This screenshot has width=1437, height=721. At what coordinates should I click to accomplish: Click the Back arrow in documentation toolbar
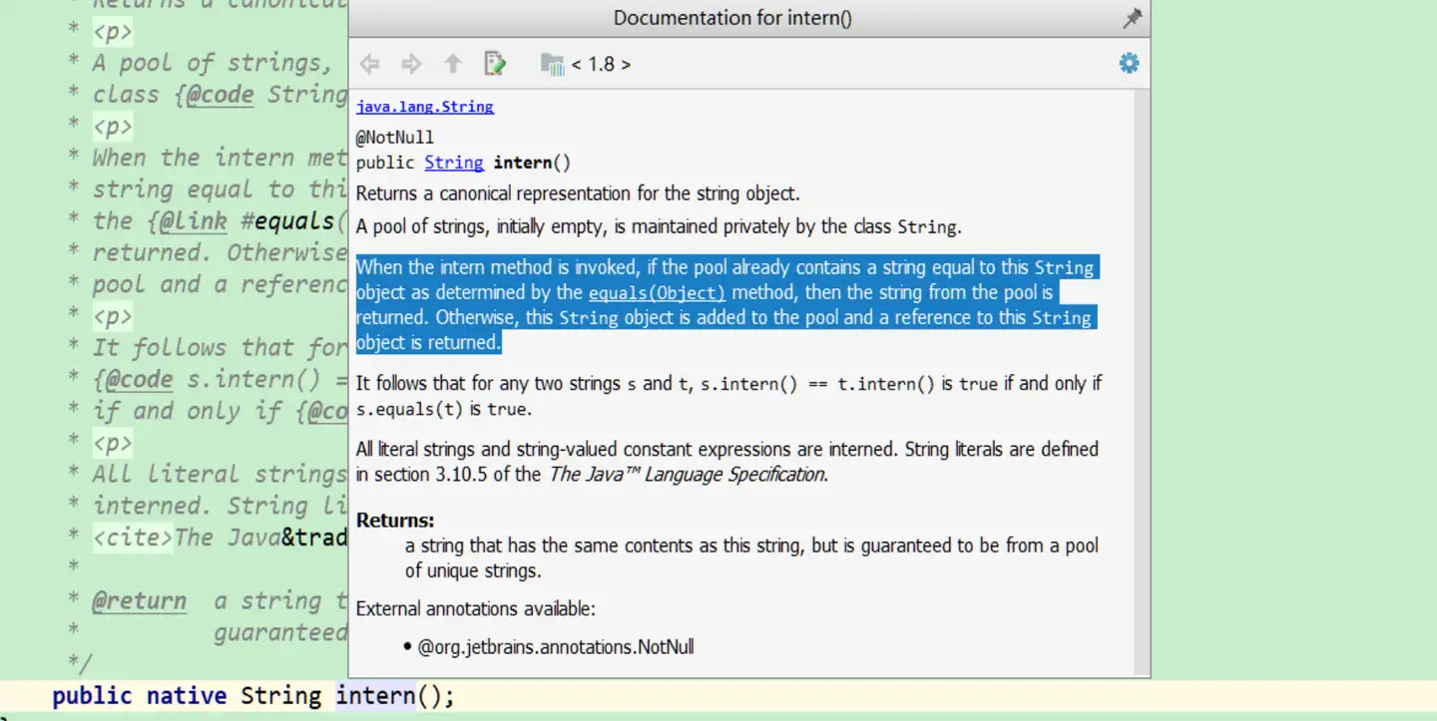[x=369, y=65]
